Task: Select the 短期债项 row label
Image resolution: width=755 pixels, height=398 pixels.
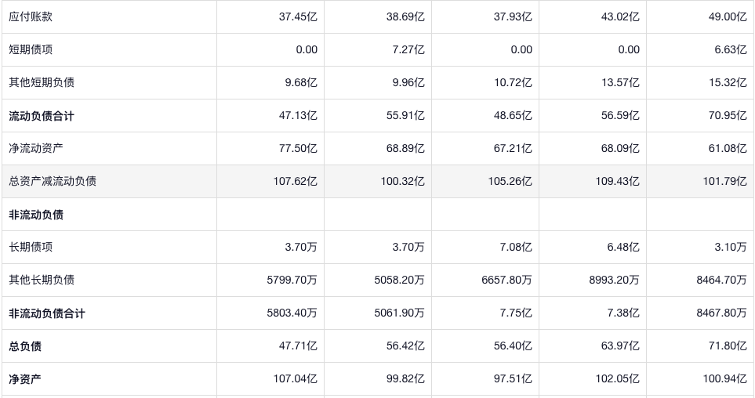Action: click(31, 49)
